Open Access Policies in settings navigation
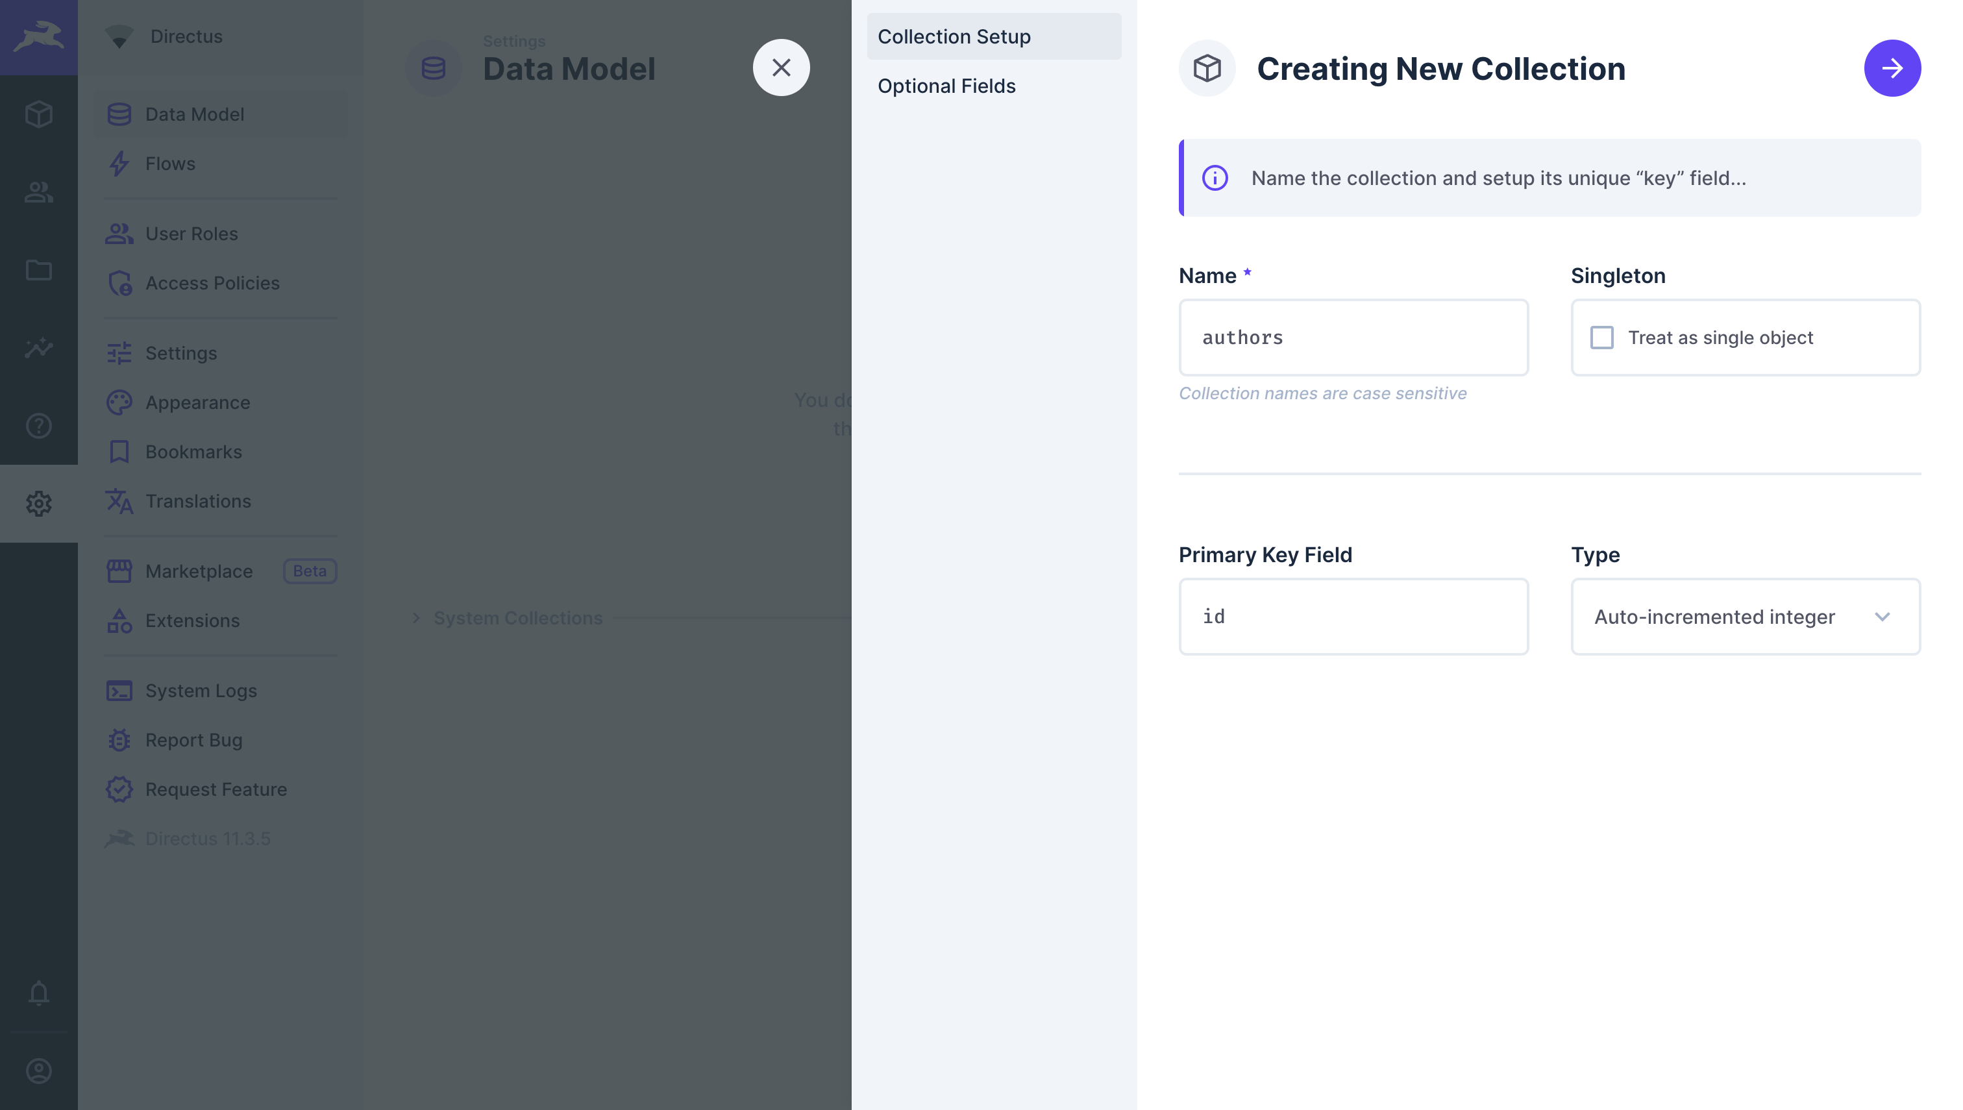 [212, 283]
